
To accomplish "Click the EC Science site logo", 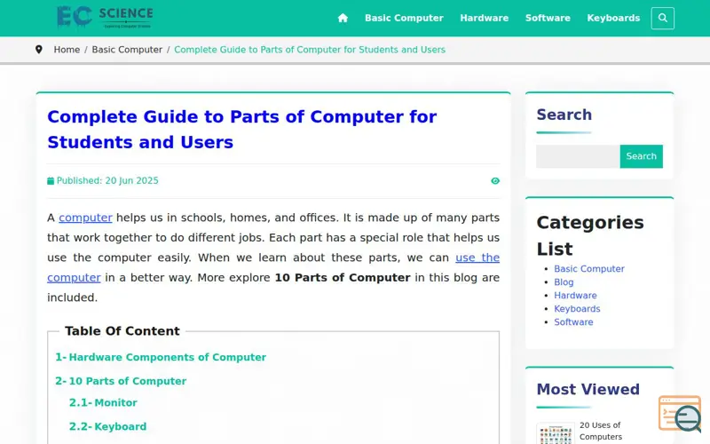I will (105, 18).
